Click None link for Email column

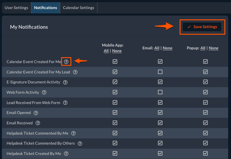167,48
